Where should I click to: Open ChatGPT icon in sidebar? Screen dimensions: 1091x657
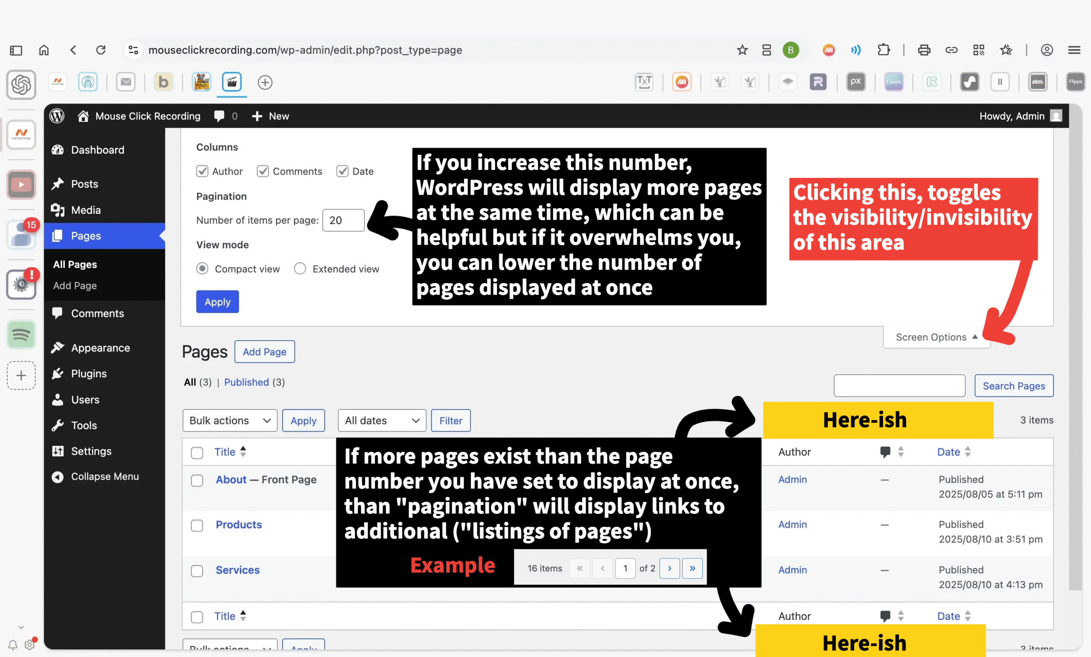(x=21, y=84)
